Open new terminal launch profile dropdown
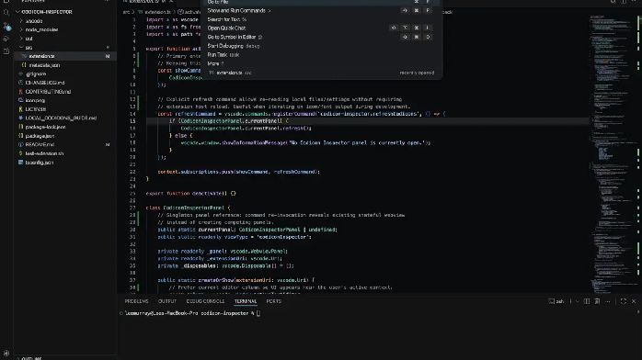642x360 pixels. (x=578, y=301)
